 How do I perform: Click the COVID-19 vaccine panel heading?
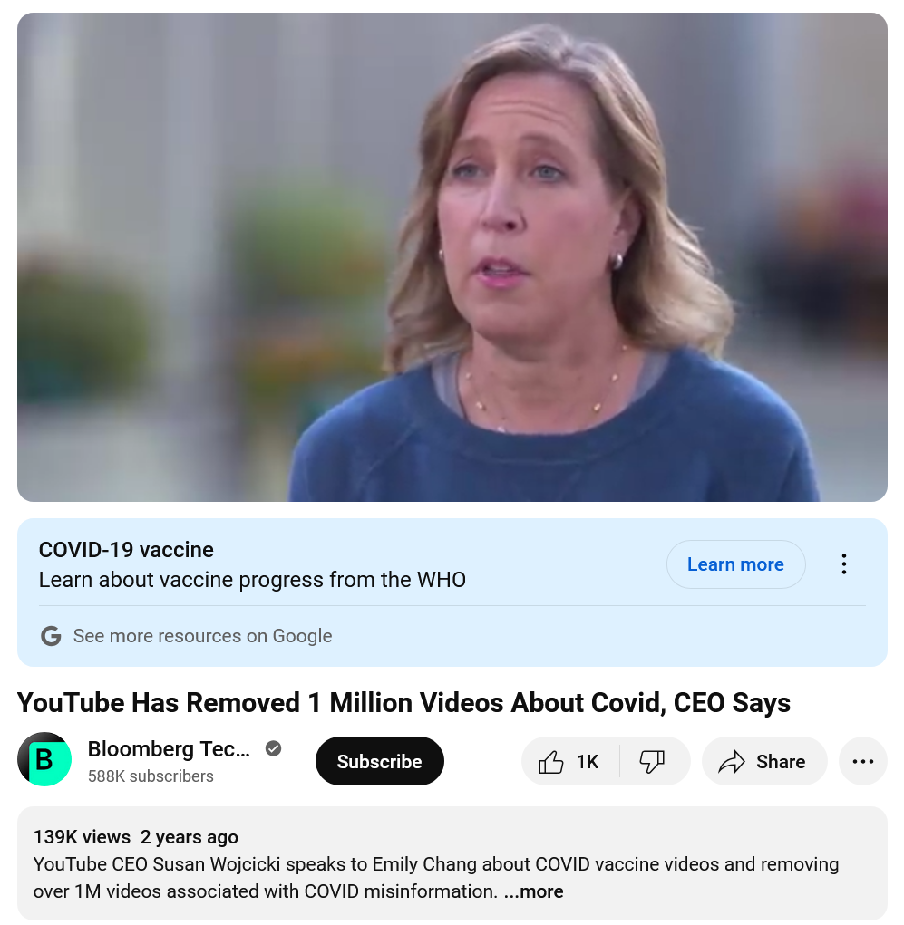click(126, 550)
